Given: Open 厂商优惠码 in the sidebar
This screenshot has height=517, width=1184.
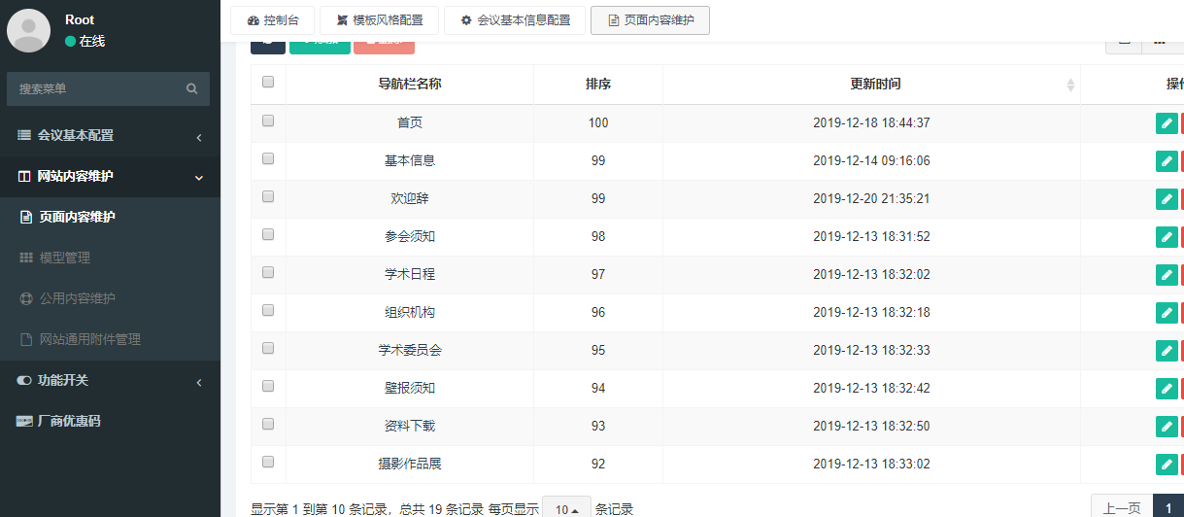Looking at the screenshot, I should coord(68,422).
